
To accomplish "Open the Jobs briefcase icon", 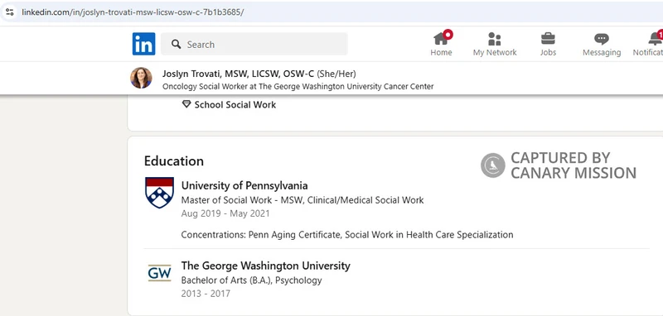I will (x=548, y=39).
